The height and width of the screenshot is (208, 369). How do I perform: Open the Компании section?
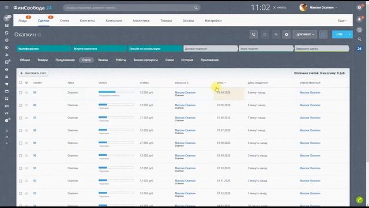114,21
